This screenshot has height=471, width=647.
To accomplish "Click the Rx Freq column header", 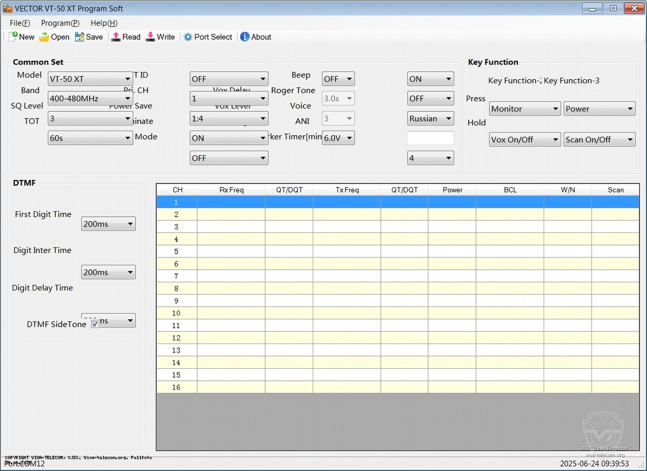I will (231, 190).
